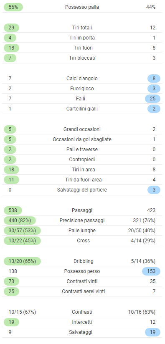This screenshot has width=165, height=344.
Task: Select the Contrasti aerei vinti label
Action: [84, 291]
